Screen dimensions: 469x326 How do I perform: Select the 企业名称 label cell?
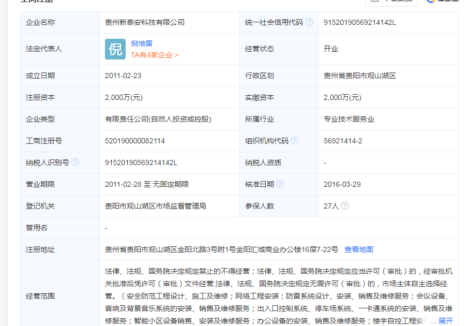pyautogui.click(x=60, y=22)
